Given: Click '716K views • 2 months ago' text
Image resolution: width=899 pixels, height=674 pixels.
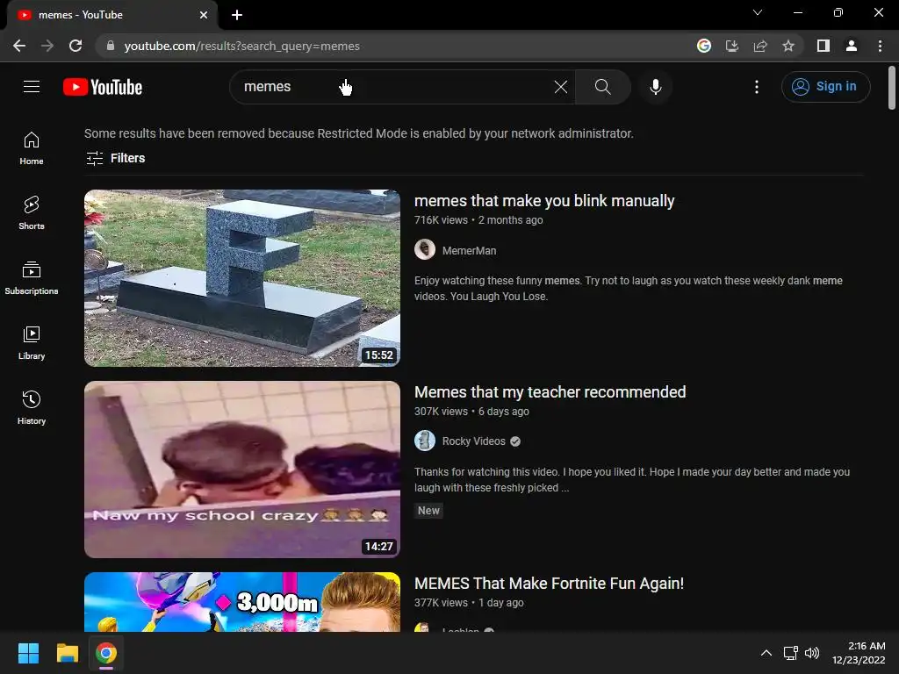Looking at the screenshot, I should (x=478, y=220).
